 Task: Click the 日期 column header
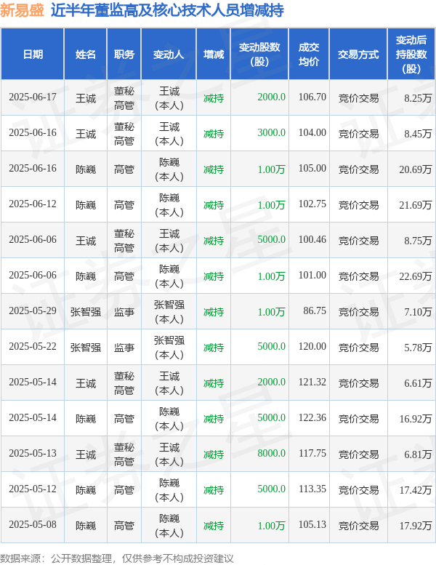tap(33, 55)
